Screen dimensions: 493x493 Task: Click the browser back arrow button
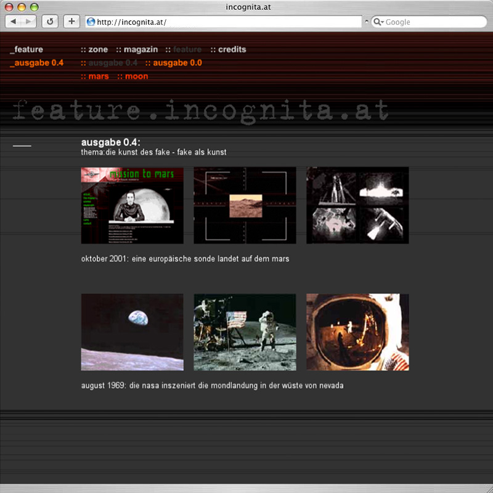pos(13,22)
